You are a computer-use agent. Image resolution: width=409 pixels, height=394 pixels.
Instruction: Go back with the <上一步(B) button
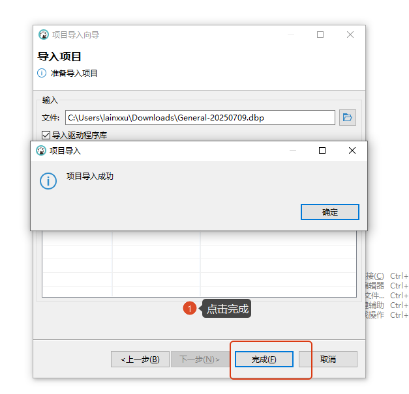click(140, 359)
